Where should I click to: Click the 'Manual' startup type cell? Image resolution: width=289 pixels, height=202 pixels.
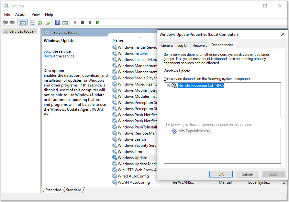point(225,182)
